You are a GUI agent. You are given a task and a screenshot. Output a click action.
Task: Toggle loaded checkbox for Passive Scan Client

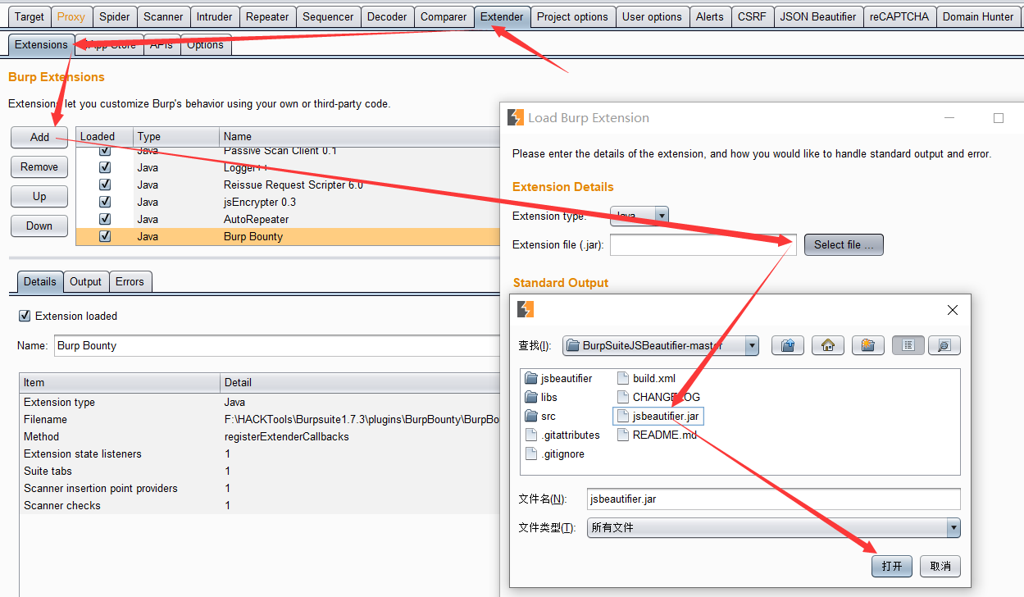click(104, 152)
